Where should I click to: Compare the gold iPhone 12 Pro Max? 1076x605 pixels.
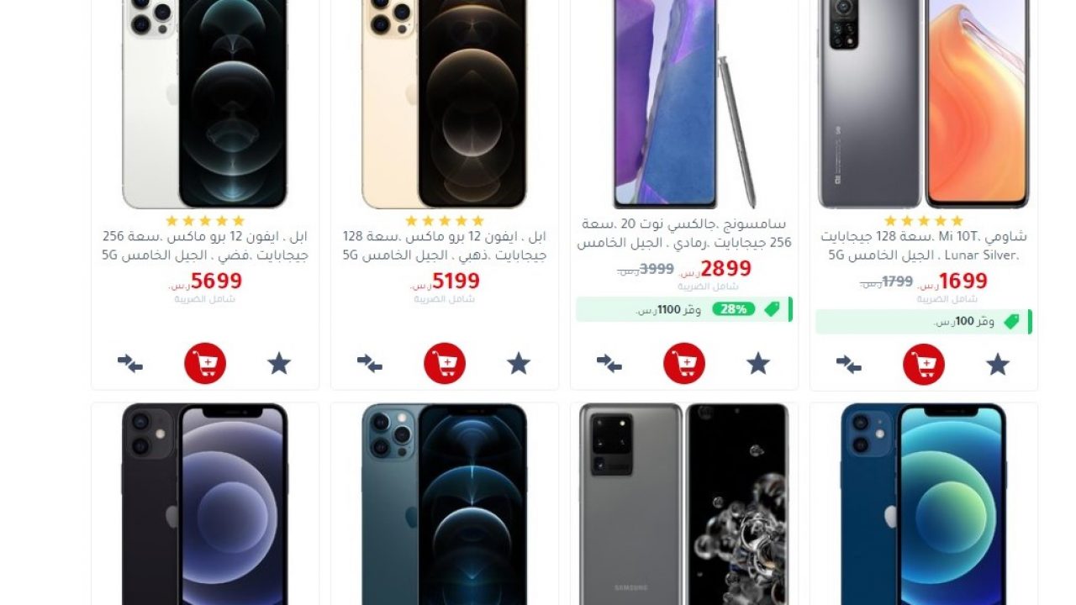coord(370,364)
